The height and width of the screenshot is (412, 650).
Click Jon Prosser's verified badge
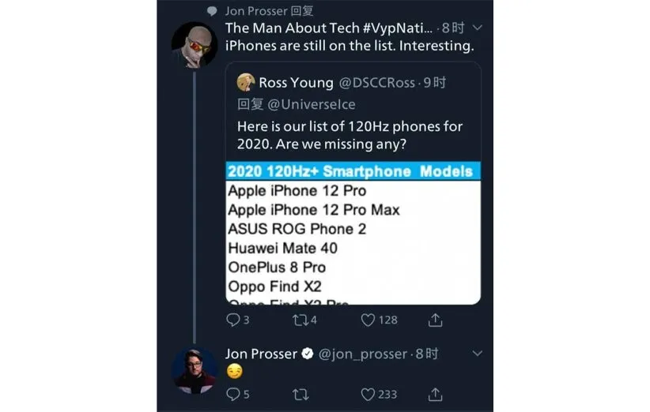pyautogui.click(x=305, y=354)
